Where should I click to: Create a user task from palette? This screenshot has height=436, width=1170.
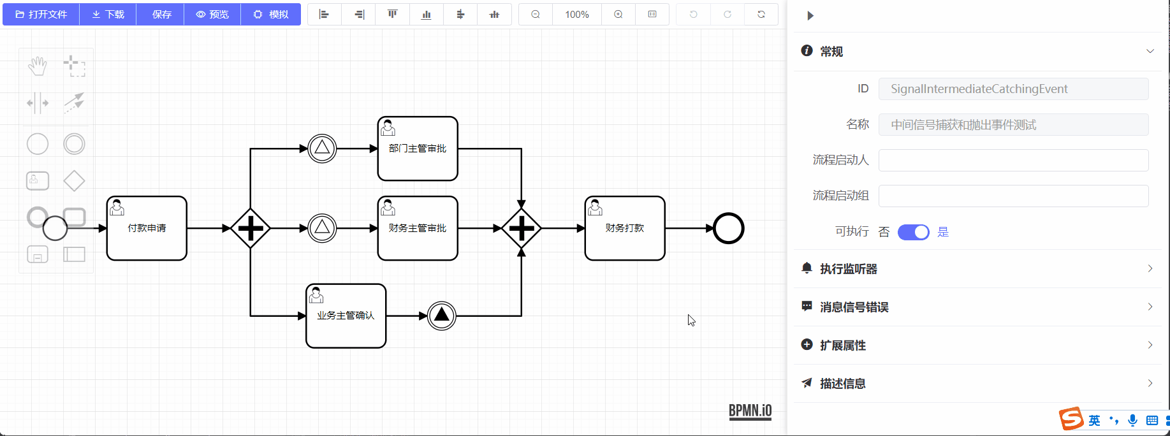pyautogui.click(x=38, y=180)
